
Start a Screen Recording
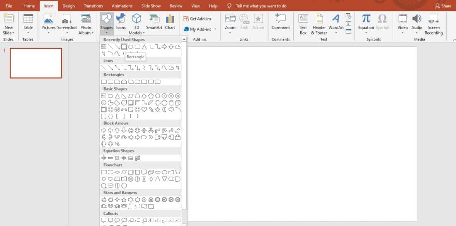(x=434, y=23)
